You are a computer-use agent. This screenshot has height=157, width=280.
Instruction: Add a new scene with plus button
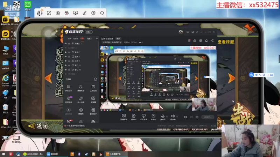pyautogui.click(x=97, y=38)
